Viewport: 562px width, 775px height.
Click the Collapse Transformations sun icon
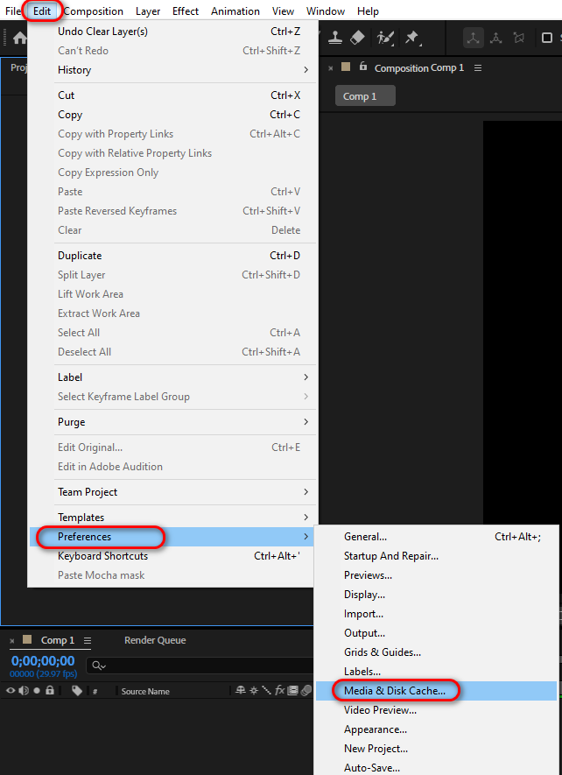coord(254,690)
